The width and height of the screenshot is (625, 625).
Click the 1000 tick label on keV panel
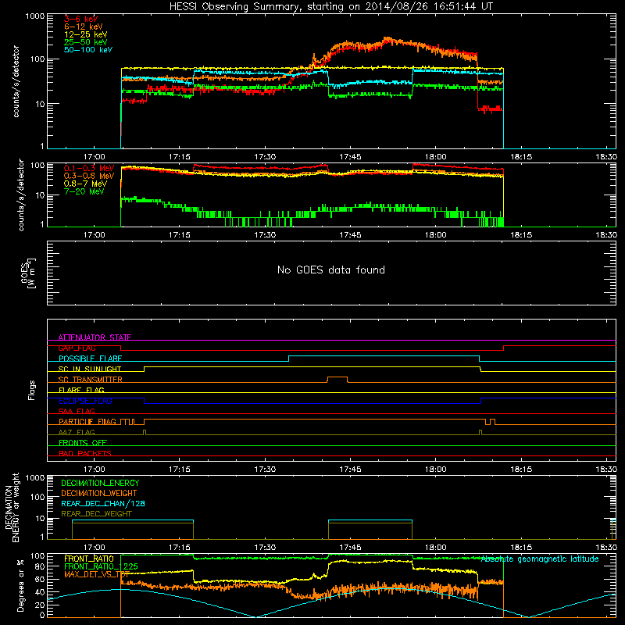[x=34, y=16]
